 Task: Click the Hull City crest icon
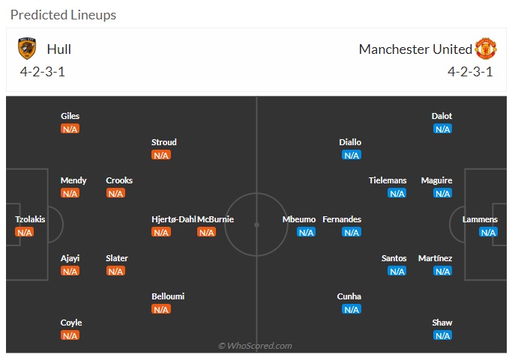point(27,49)
